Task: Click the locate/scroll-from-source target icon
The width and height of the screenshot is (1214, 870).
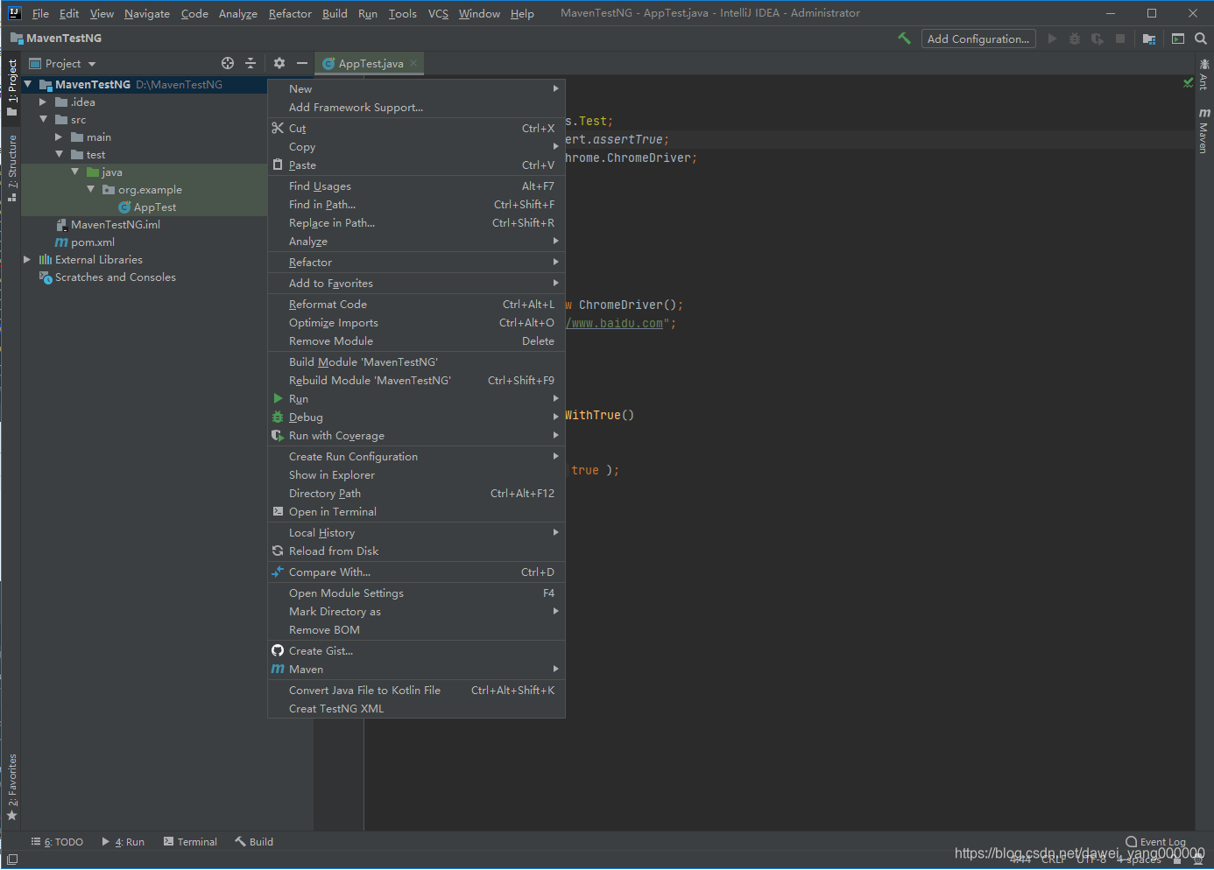Action: 228,63
